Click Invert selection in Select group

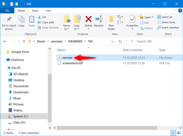point(168,27)
